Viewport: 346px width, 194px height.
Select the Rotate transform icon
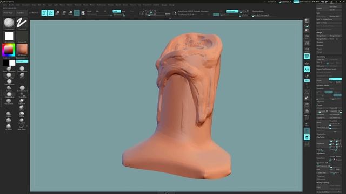(70, 13)
